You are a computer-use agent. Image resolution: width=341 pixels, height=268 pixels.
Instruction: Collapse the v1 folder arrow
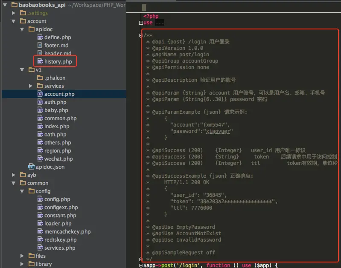point(22,70)
